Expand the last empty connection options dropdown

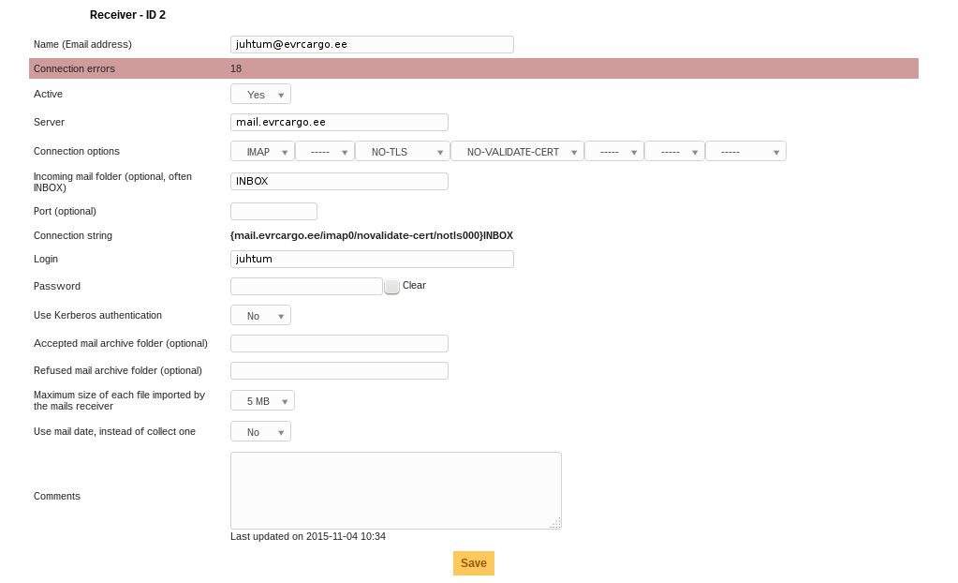click(744, 152)
